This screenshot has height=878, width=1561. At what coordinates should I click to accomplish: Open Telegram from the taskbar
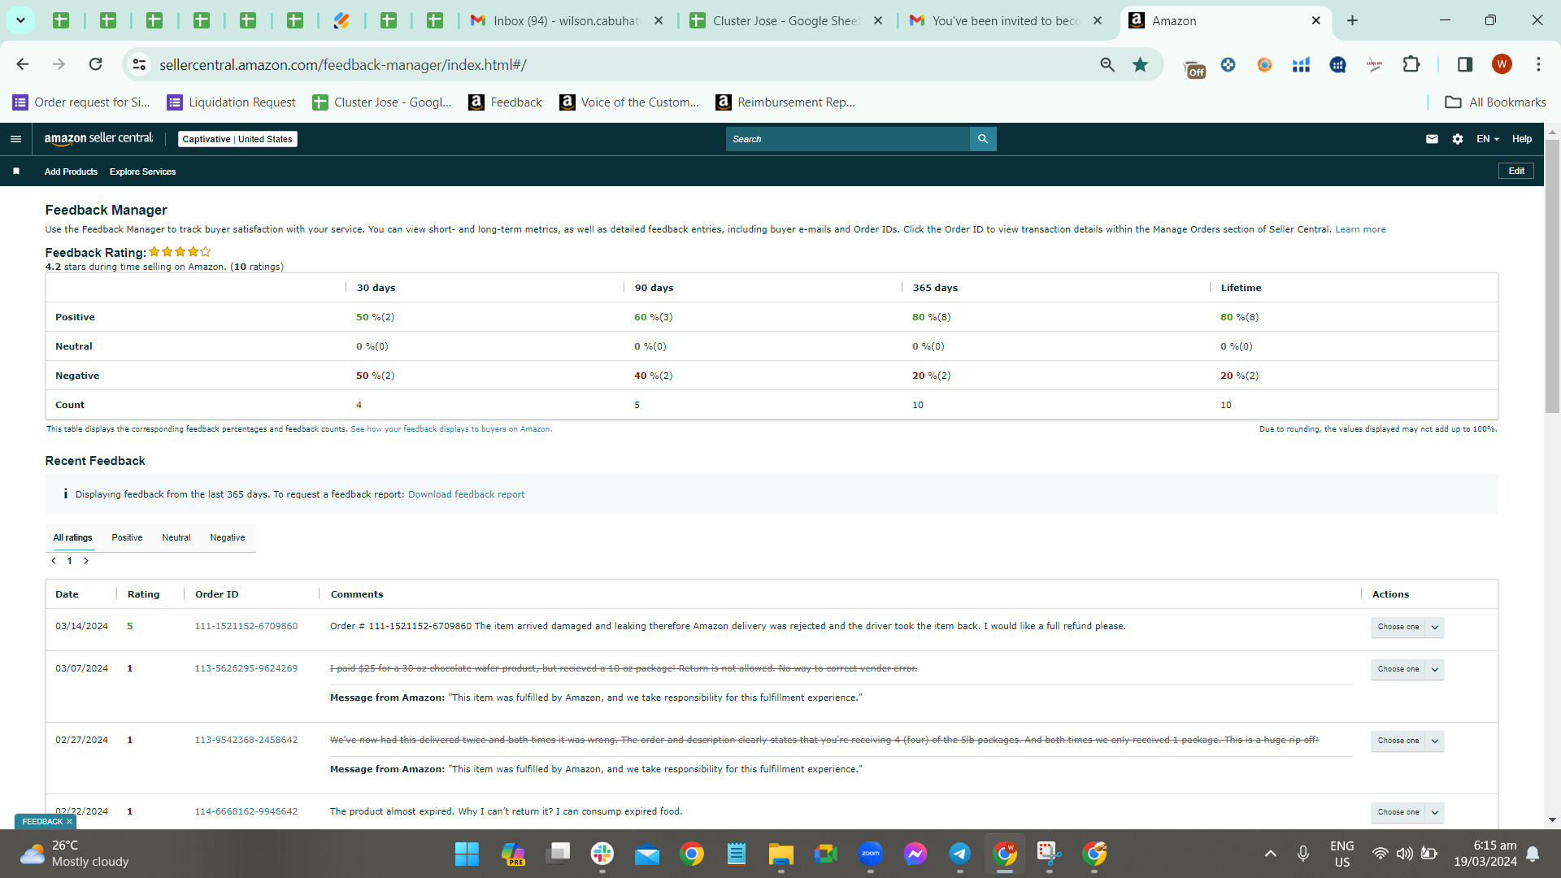tap(960, 854)
